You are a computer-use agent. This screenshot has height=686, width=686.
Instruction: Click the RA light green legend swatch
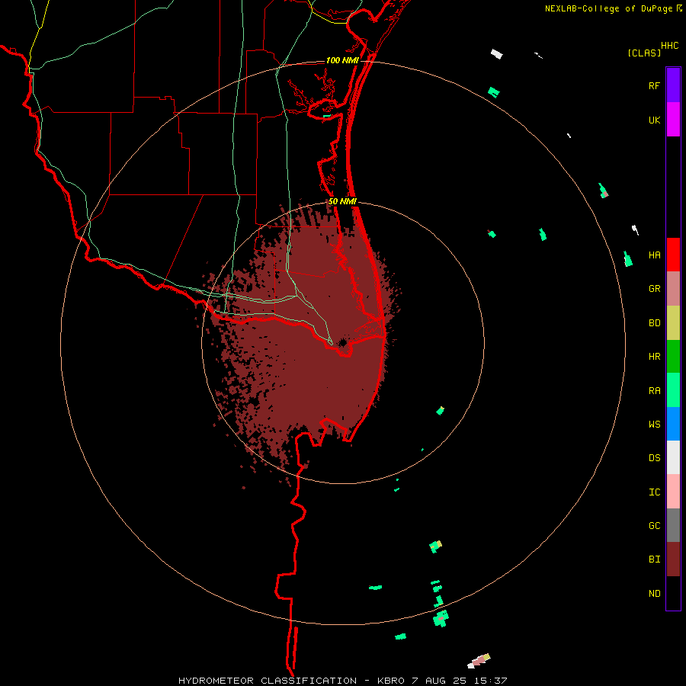(x=673, y=390)
